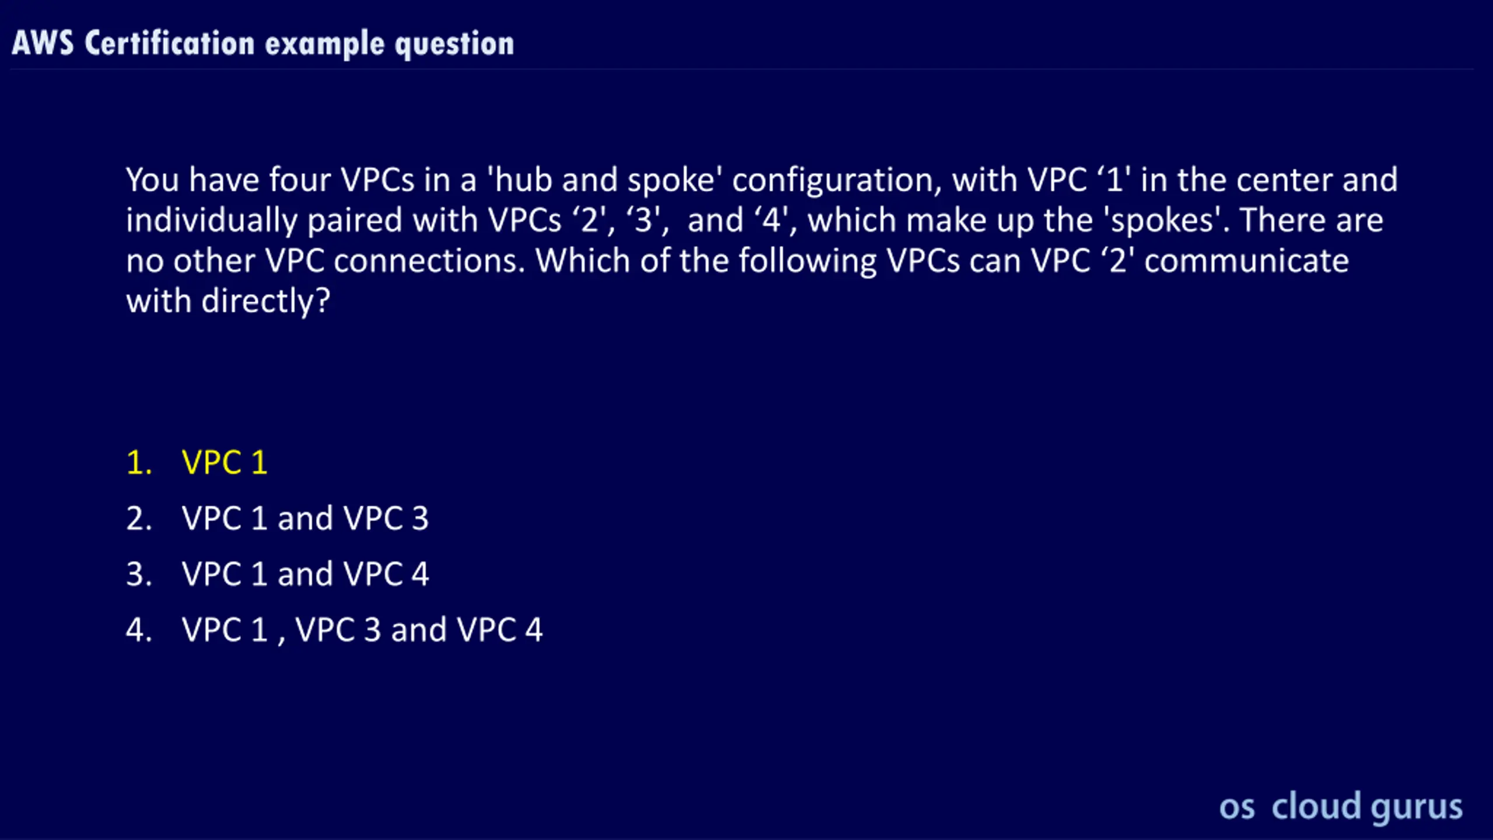Click the list number 3.

click(x=139, y=574)
